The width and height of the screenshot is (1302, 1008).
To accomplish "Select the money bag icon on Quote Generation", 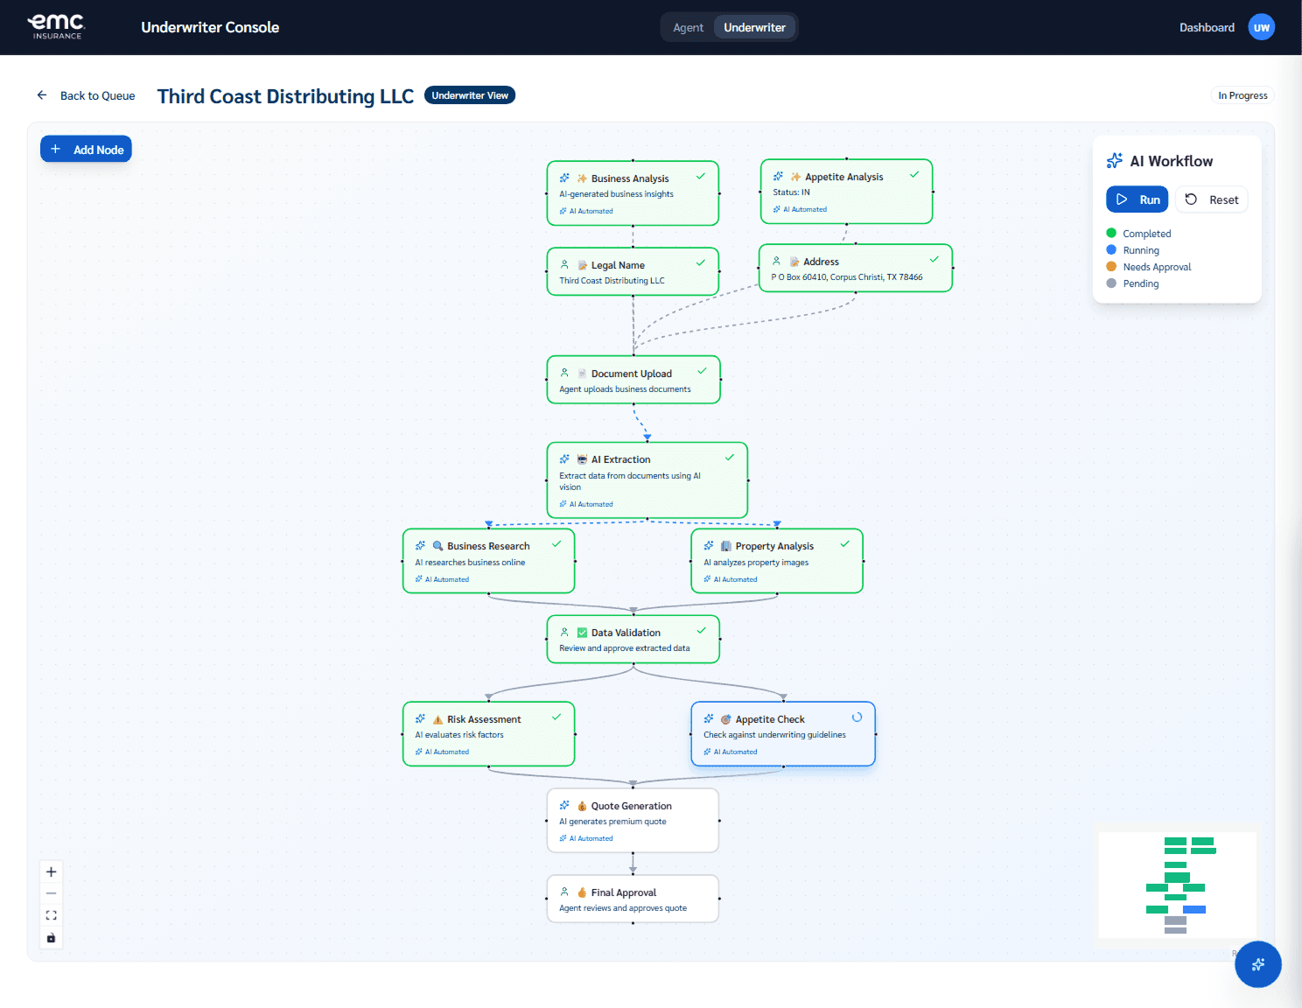I will click(580, 806).
